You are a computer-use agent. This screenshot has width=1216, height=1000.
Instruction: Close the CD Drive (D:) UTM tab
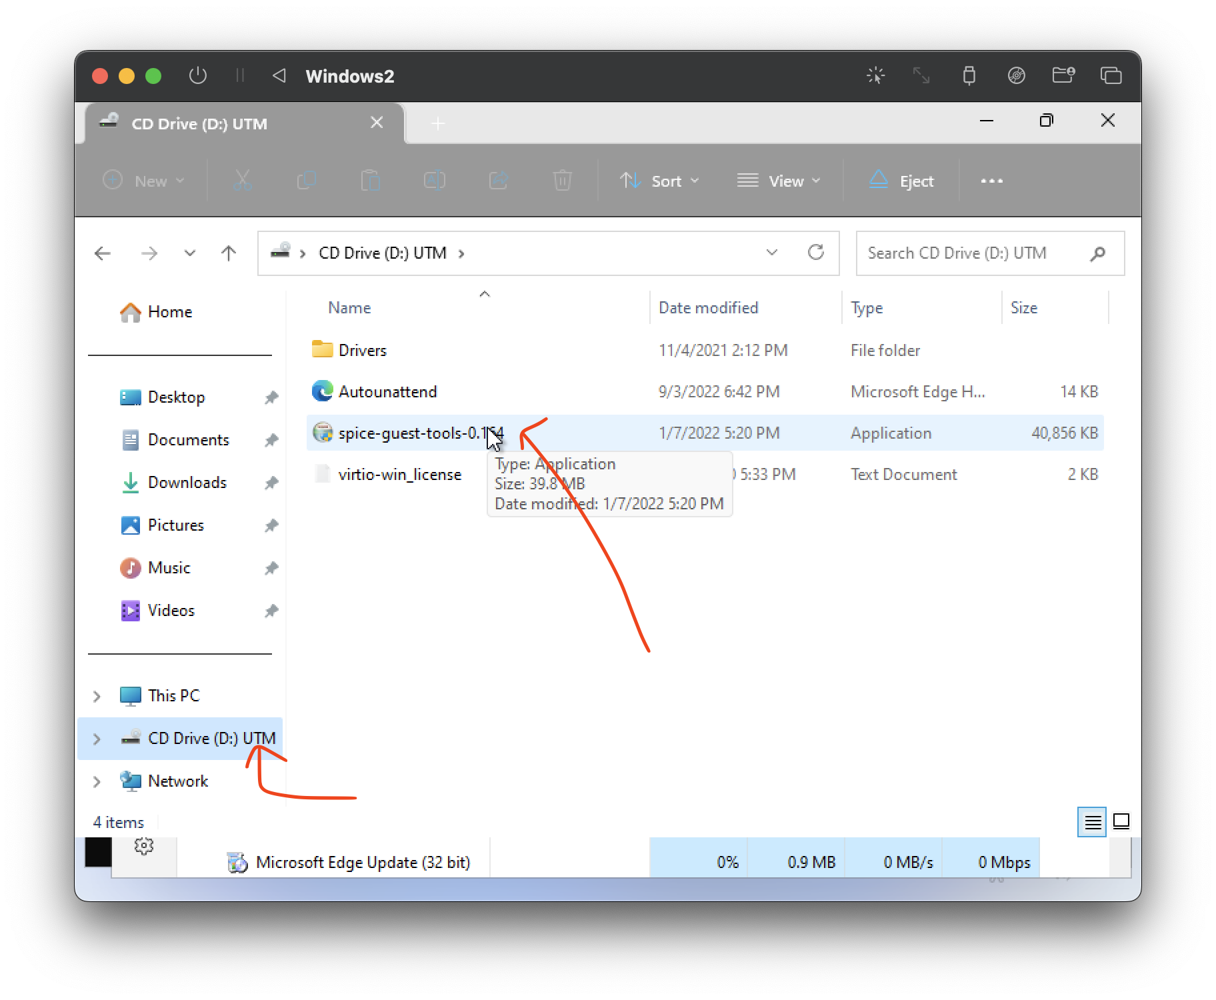pos(377,123)
